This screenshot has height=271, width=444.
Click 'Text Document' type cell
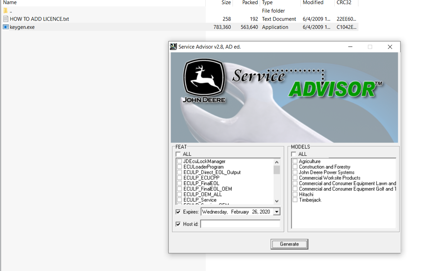[279, 19]
